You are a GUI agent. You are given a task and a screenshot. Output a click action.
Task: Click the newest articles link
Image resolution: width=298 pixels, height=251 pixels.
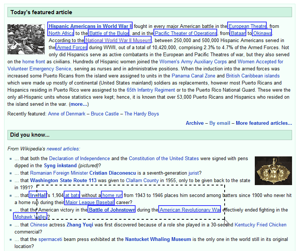coord(63,149)
